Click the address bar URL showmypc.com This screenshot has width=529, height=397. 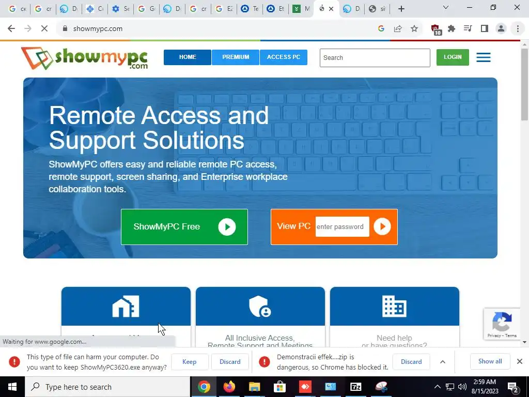coord(98,29)
